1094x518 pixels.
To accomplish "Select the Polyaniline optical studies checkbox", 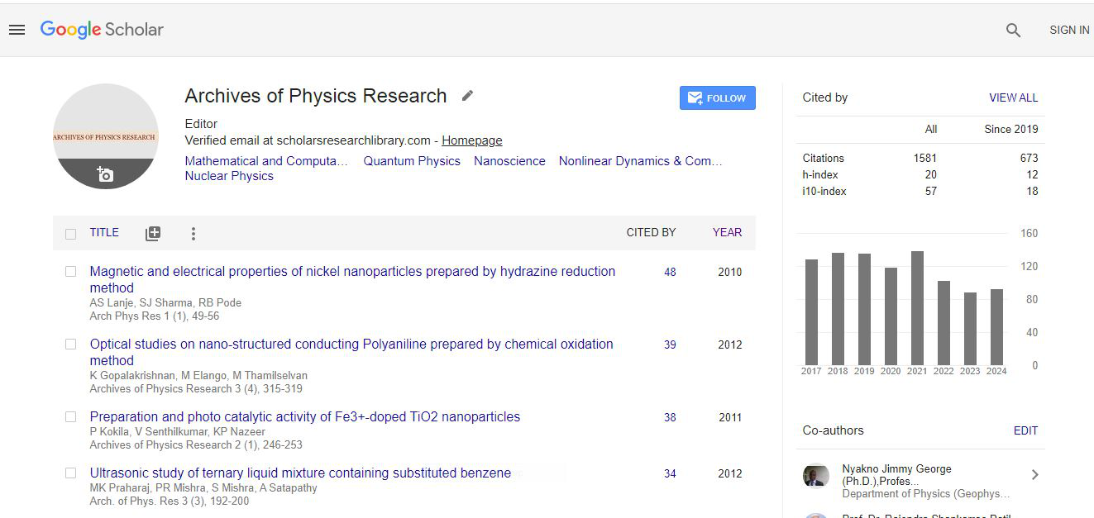I will (x=71, y=345).
